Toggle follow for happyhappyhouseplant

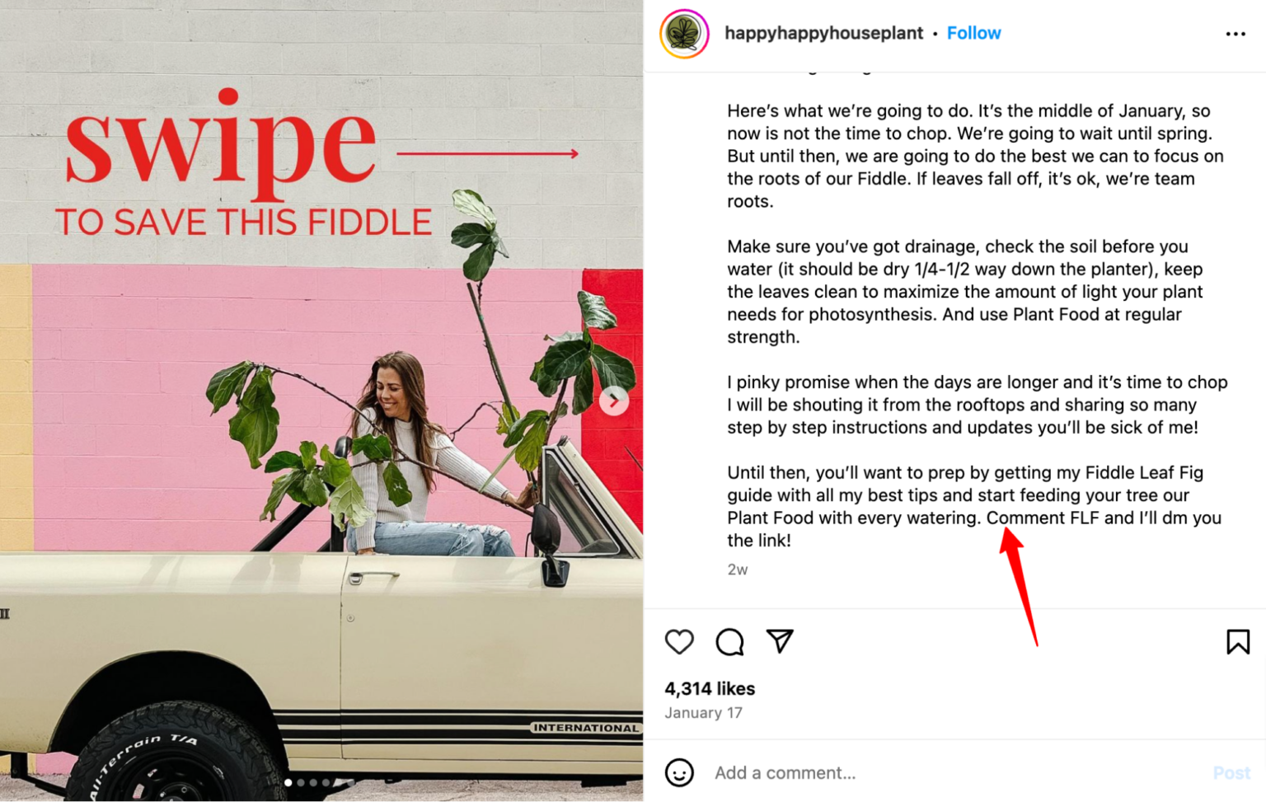click(973, 33)
